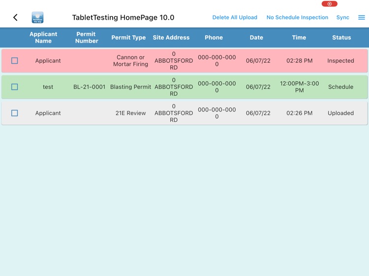This screenshot has height=276, width=369.
Task: Check the box for the 21E Review row
Action: click(15, 113)
